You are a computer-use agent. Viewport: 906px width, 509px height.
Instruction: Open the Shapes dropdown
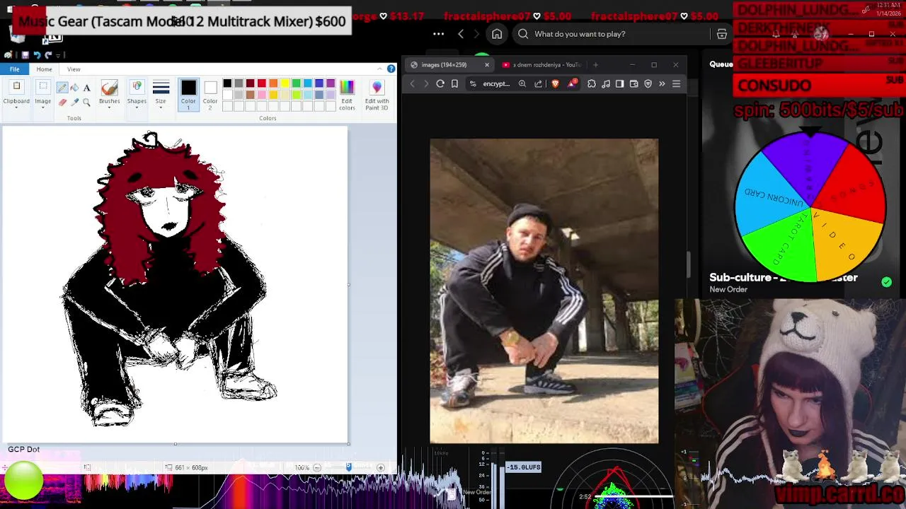pos(137,95)
